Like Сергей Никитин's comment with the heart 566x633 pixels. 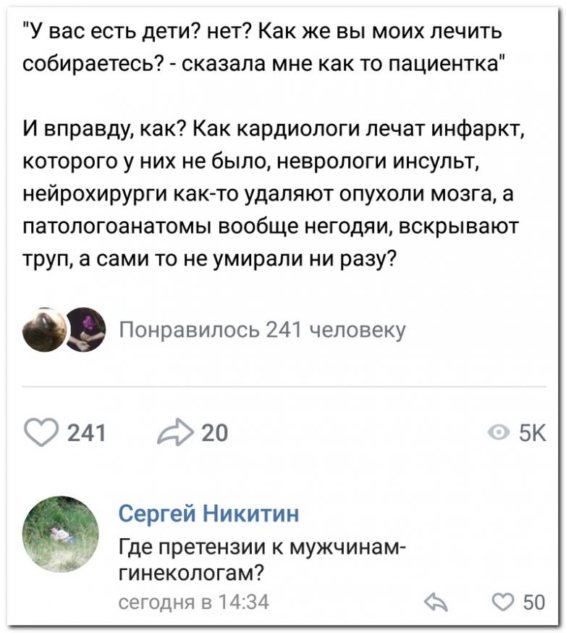[x=502, y=601]
